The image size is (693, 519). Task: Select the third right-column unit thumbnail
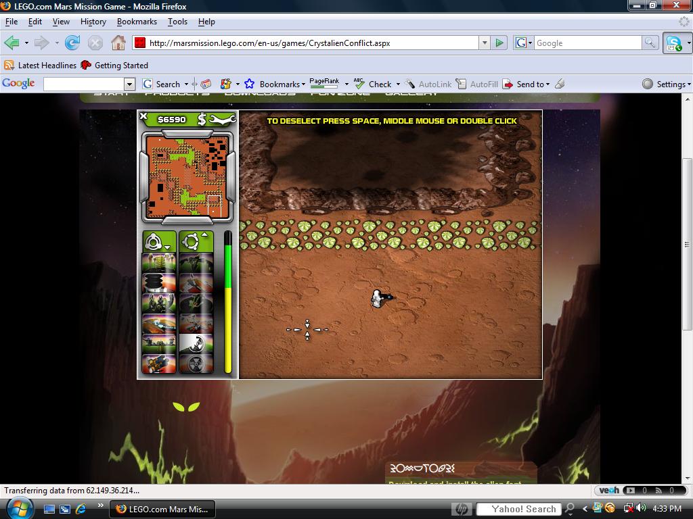(196, 303)
